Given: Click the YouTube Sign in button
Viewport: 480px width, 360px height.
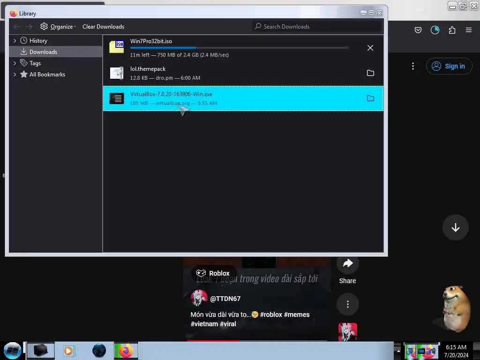Looking at the screenshot, I should (x=449, y=66).
